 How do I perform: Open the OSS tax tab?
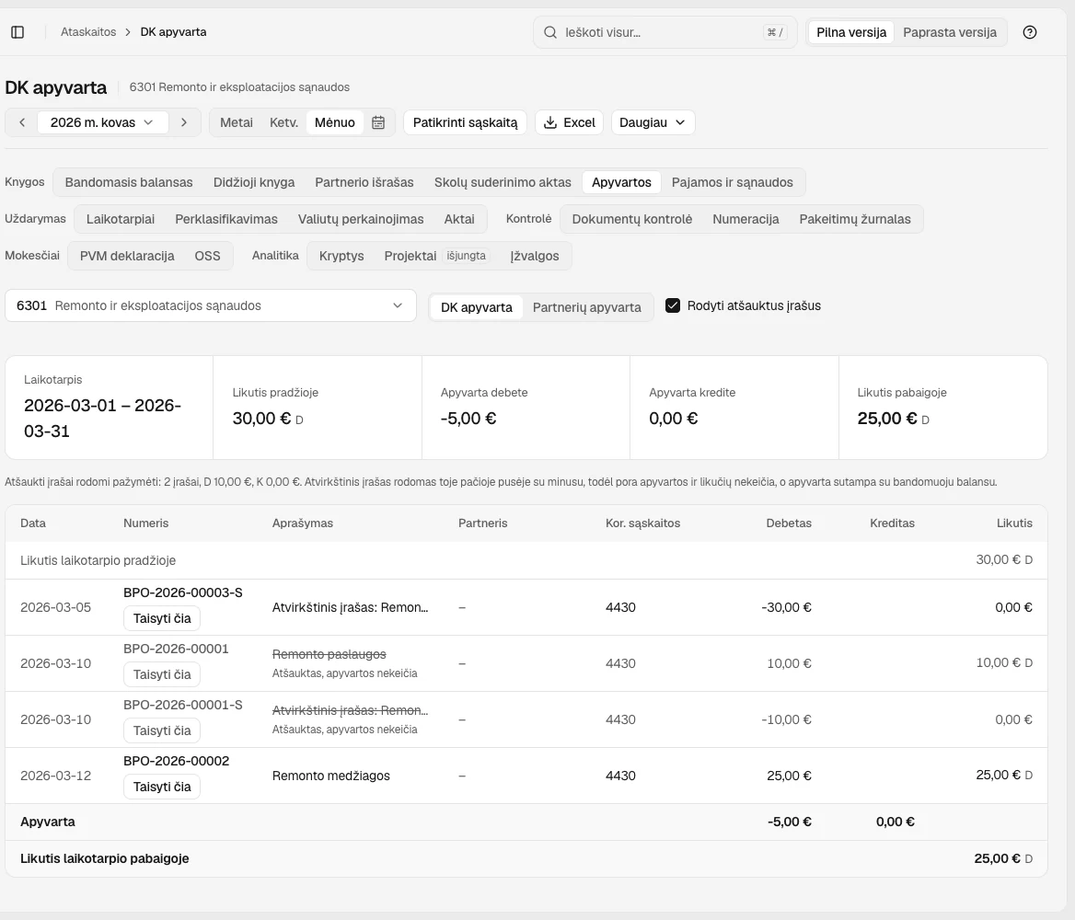tap(208, 257)
